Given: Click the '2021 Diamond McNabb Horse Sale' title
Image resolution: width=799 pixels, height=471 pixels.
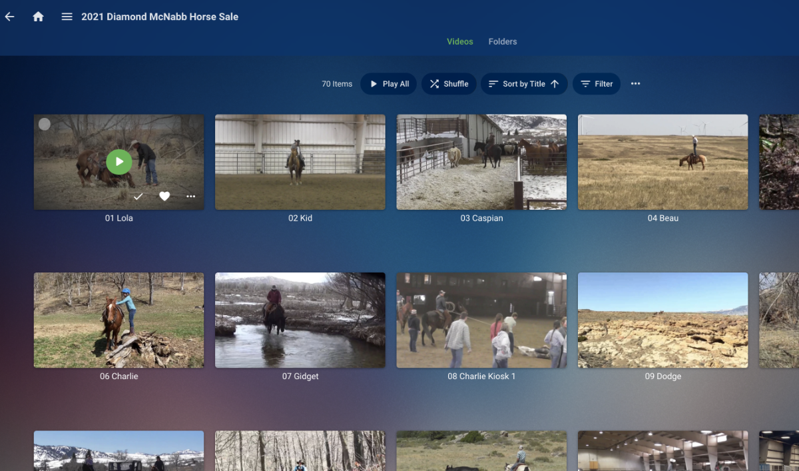Looking at the screenshot, I should 160,17.
